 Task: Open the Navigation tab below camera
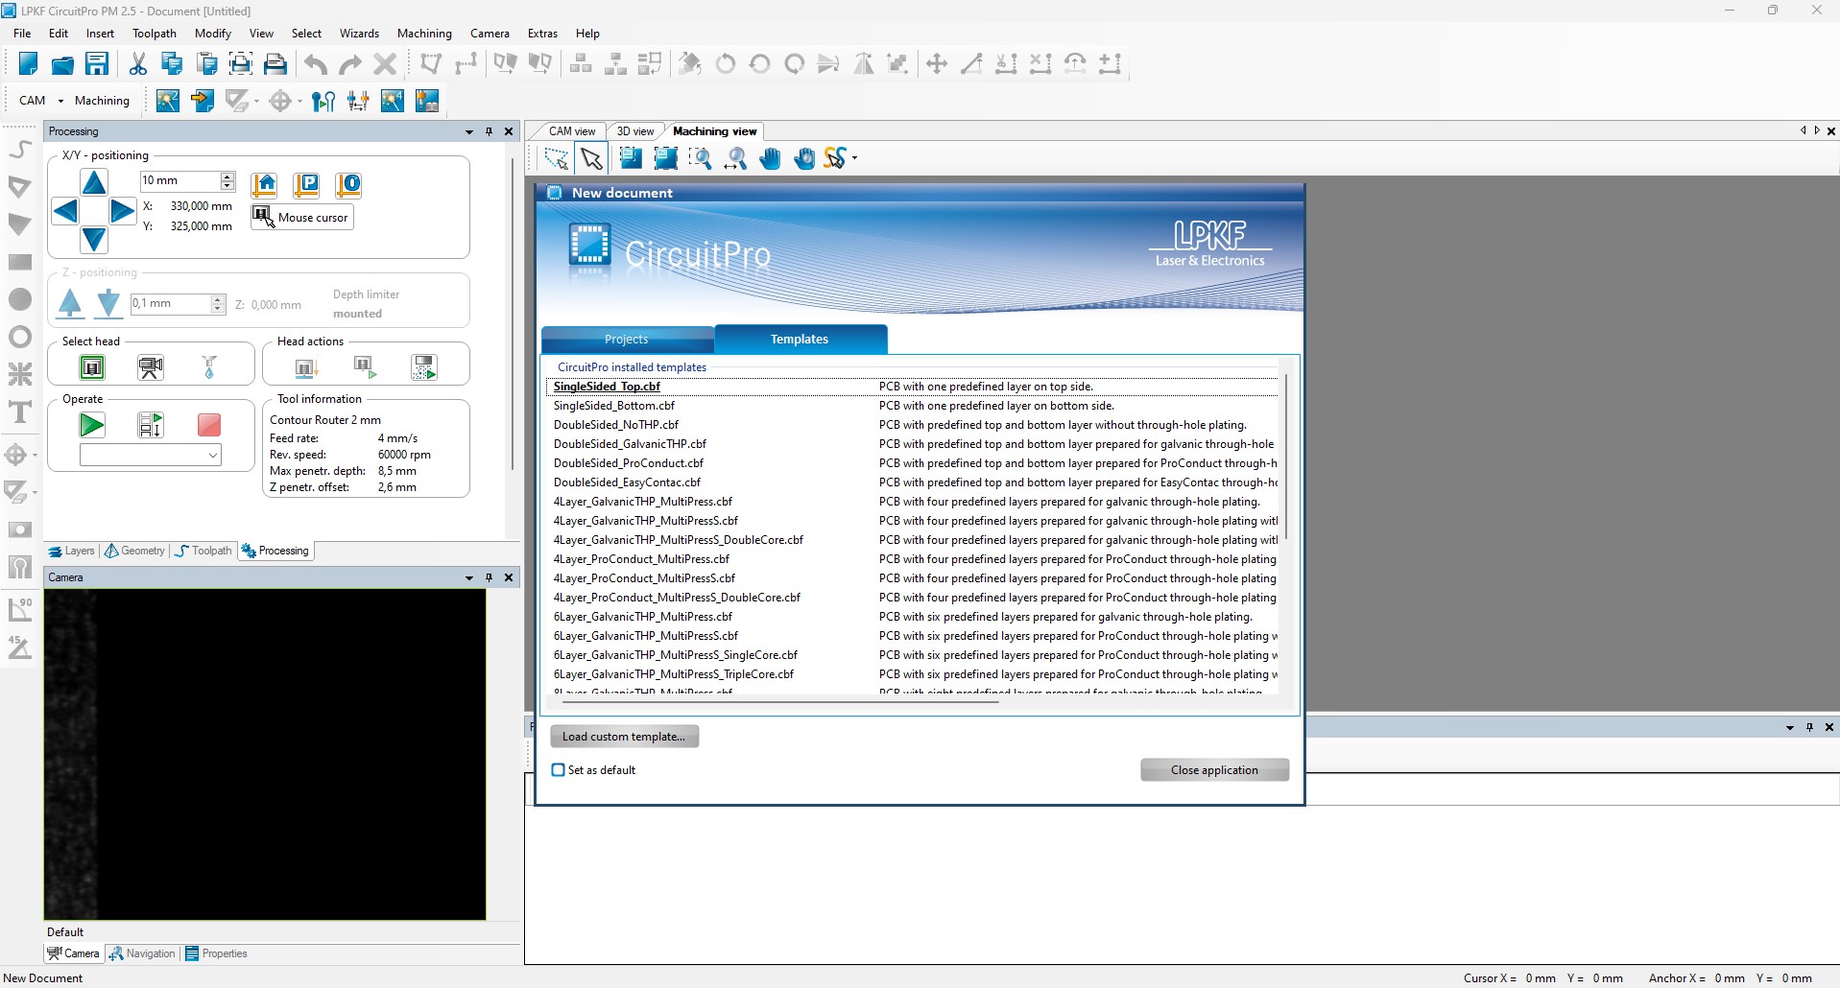click(142, 953)
